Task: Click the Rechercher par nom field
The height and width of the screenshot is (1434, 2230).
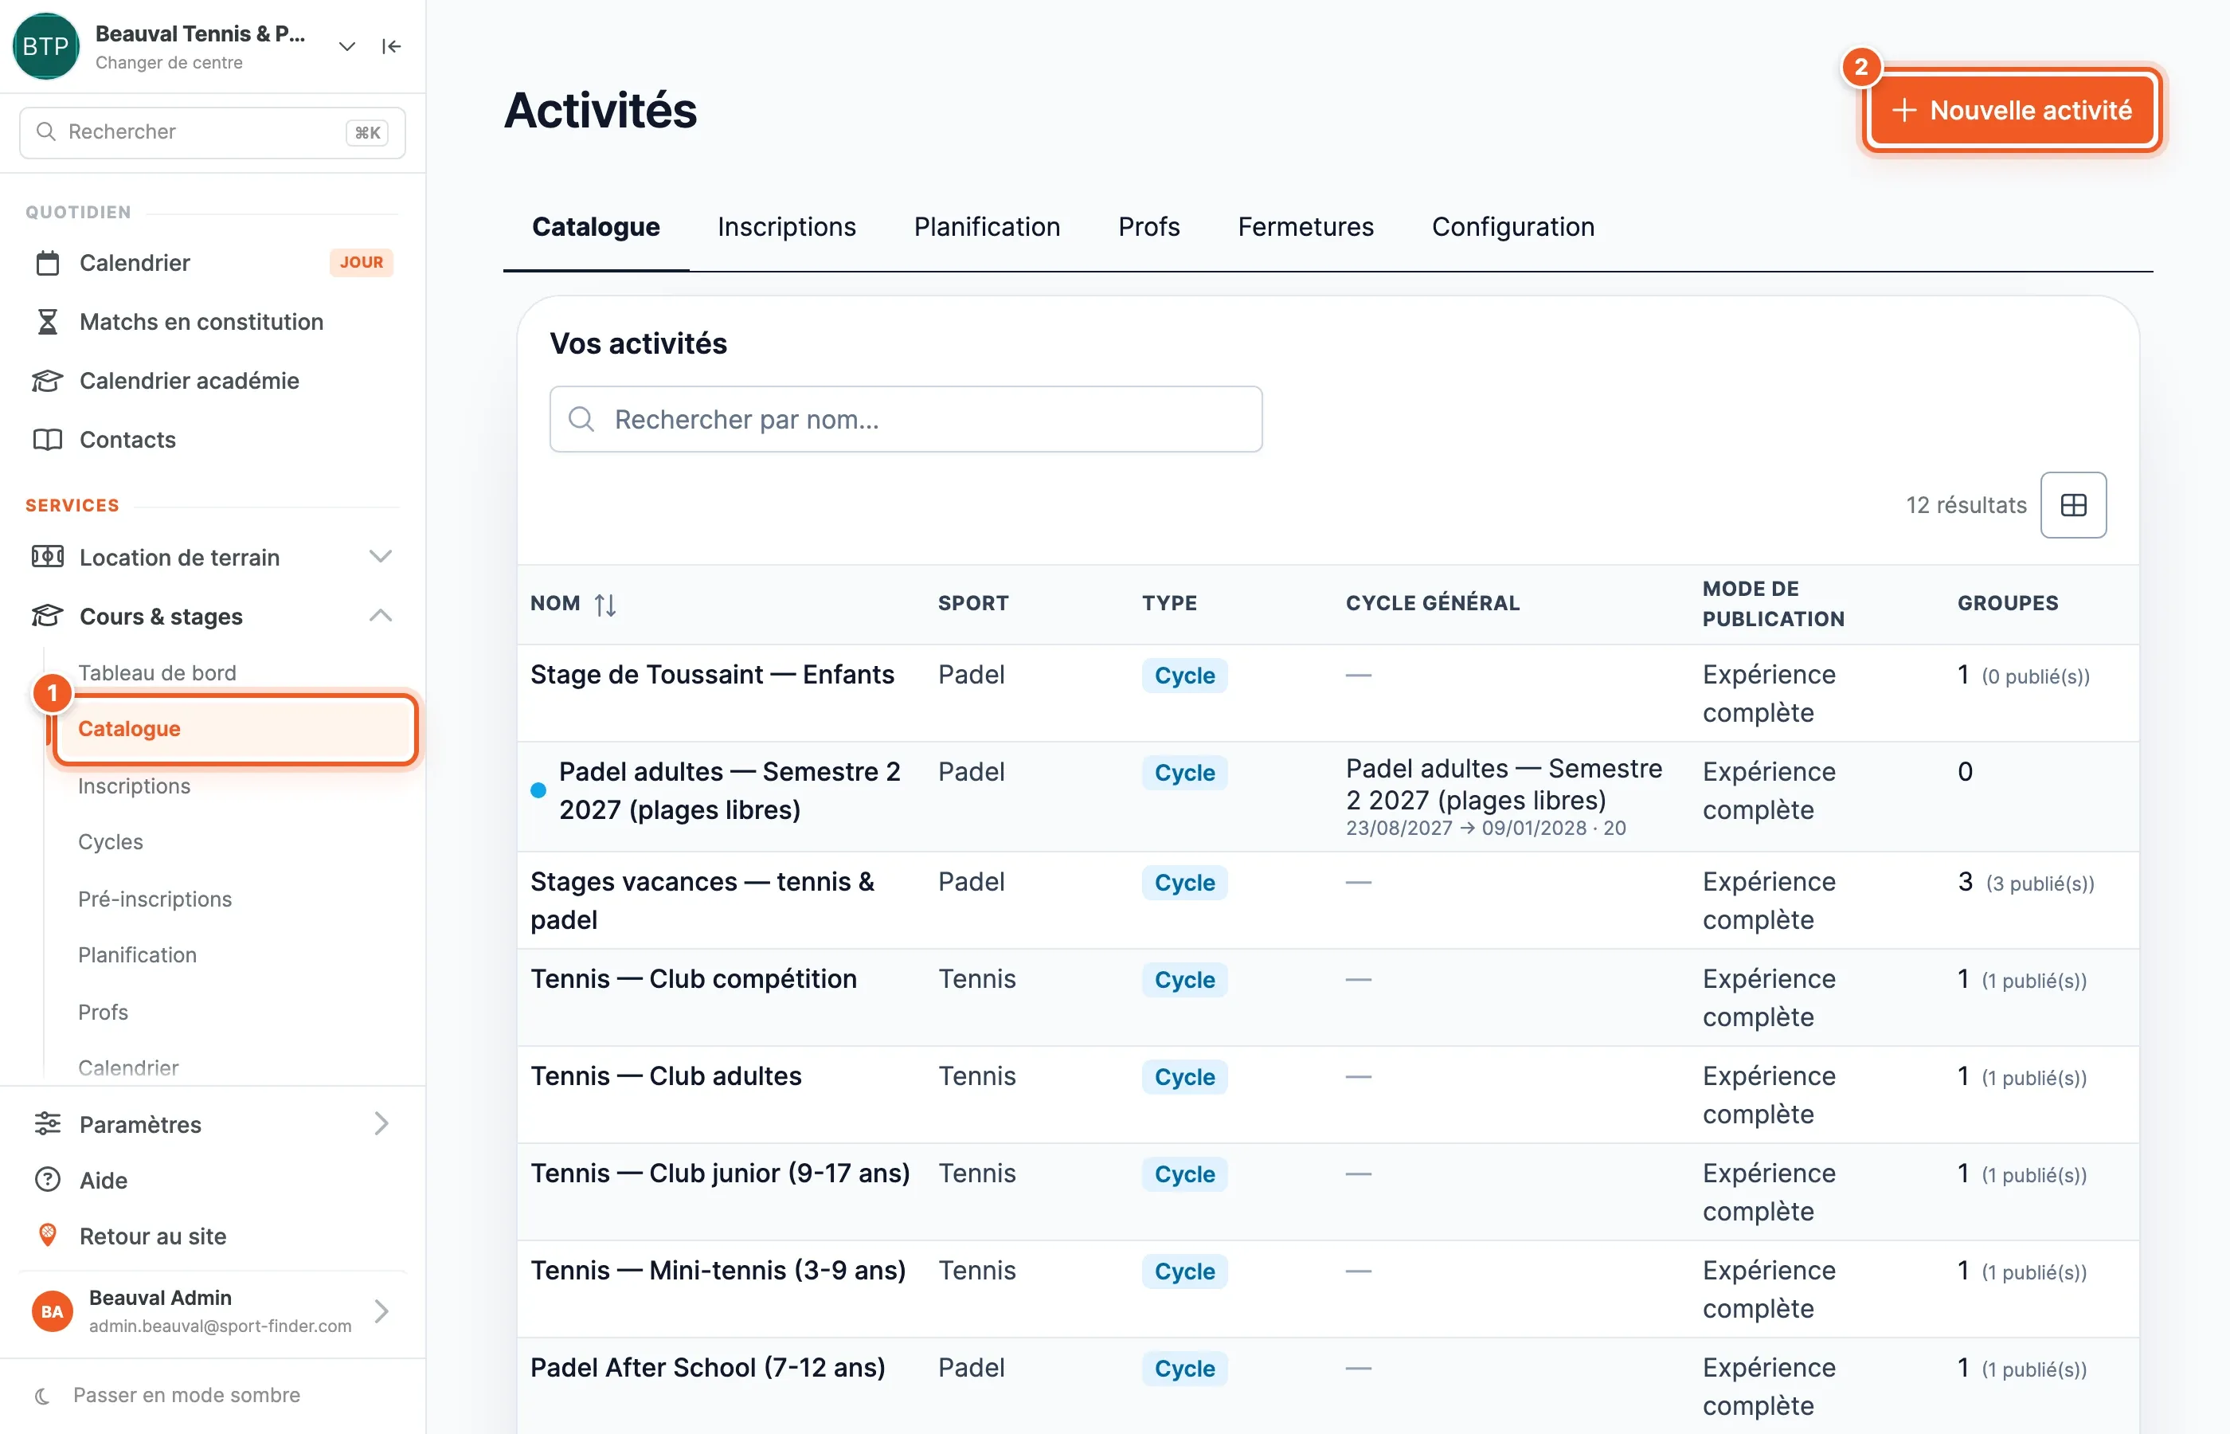Action: (x=906, y=419)
